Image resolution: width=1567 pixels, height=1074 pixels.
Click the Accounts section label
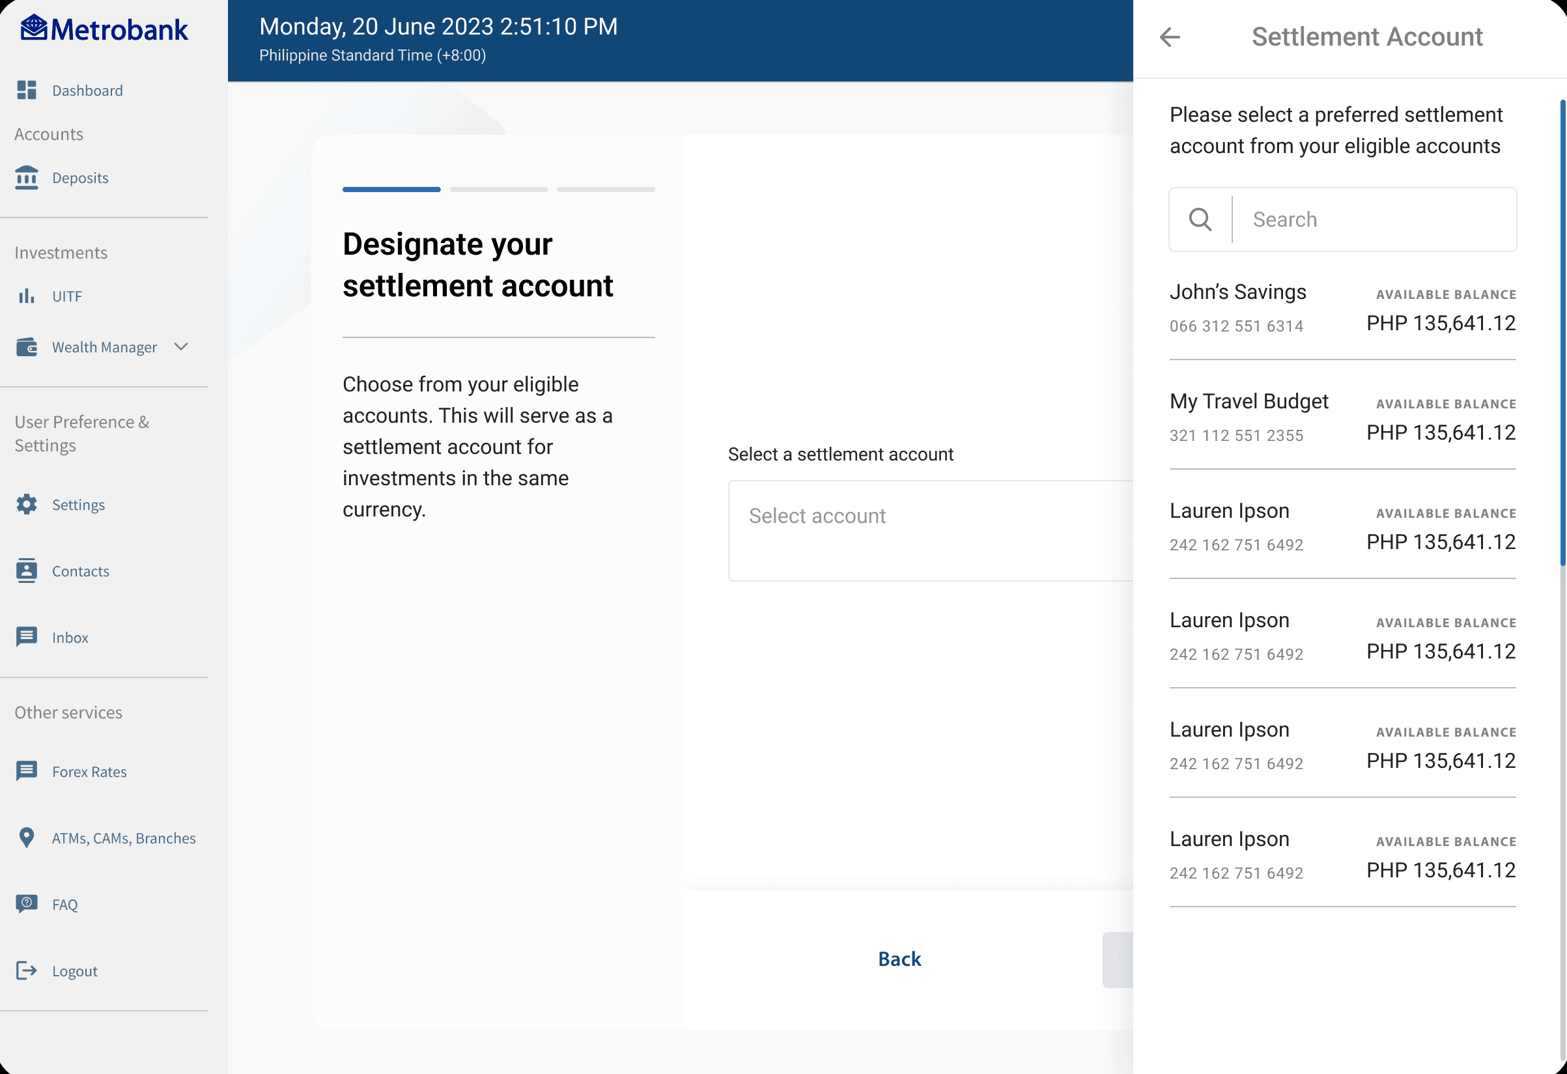(x=49, y=134)
